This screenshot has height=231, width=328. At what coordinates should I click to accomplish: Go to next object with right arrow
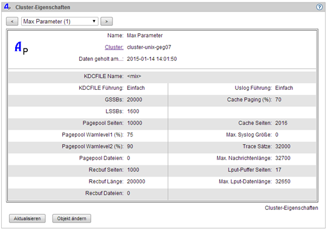106,21
